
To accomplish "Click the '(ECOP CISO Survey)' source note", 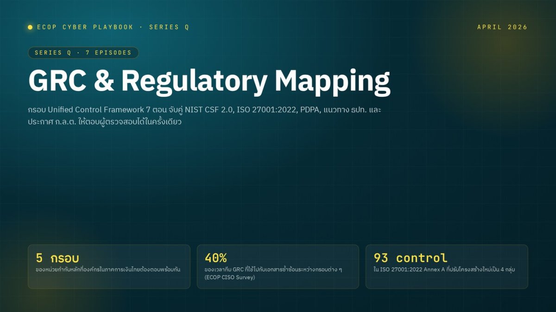I will pyautogui.click(x=230, y=277).
